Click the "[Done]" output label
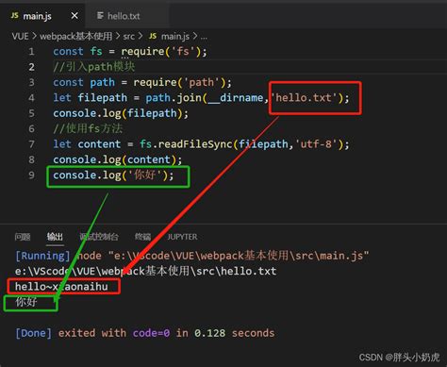The height and width of the screenshot is (367, 447). pyautogui.click(x=34, y=333)
